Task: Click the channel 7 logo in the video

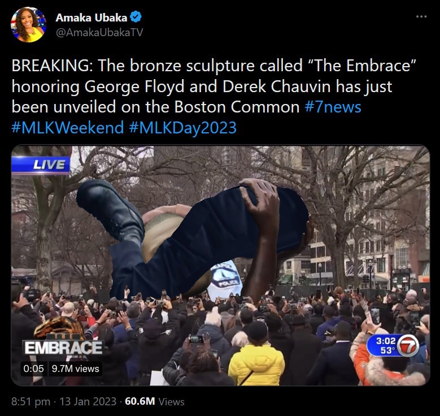Action: click(408, 345)
